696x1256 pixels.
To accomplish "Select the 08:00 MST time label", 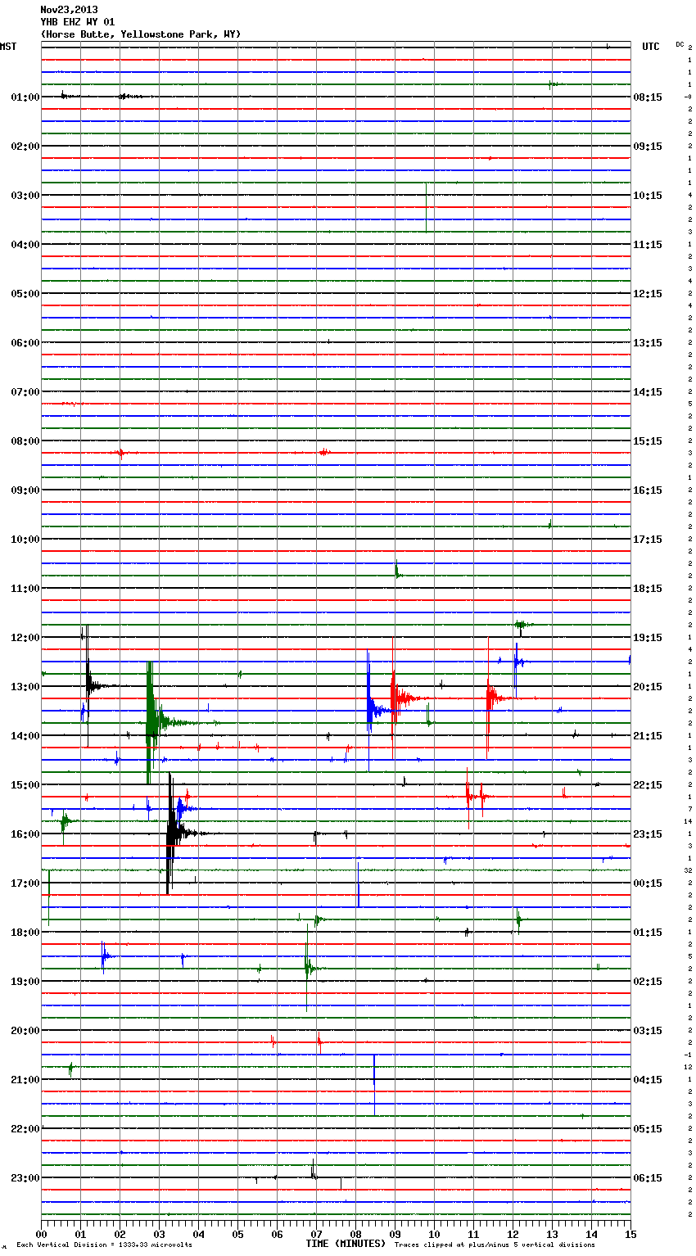I will 25,441.
